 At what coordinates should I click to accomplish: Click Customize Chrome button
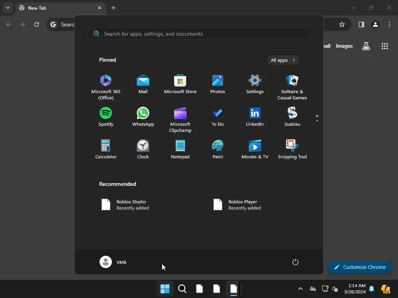[x=360, y=267]
